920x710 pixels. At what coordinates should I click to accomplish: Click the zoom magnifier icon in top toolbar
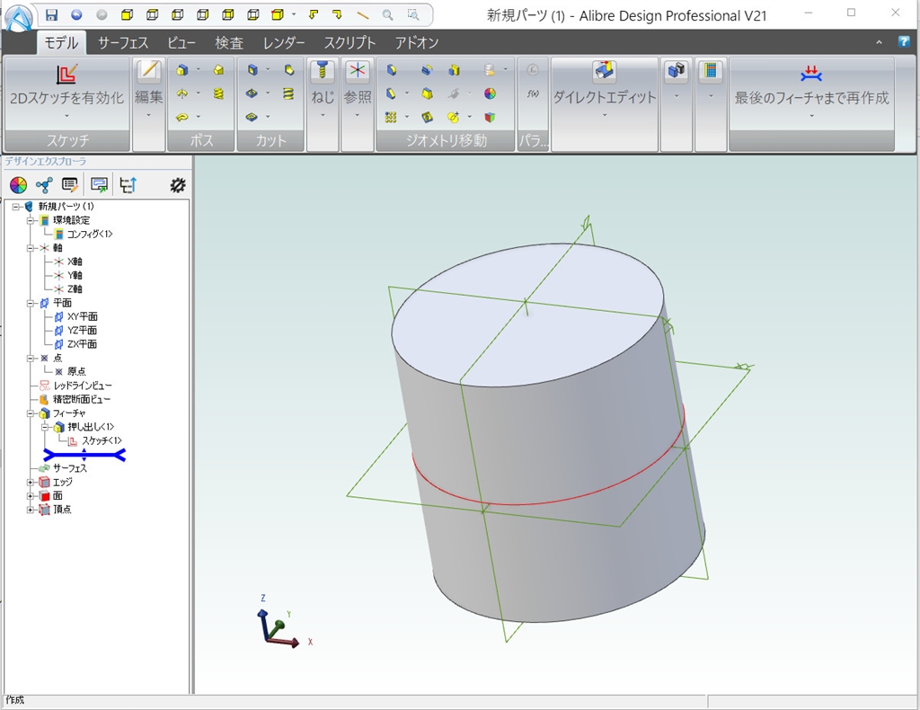coord(388,14)
